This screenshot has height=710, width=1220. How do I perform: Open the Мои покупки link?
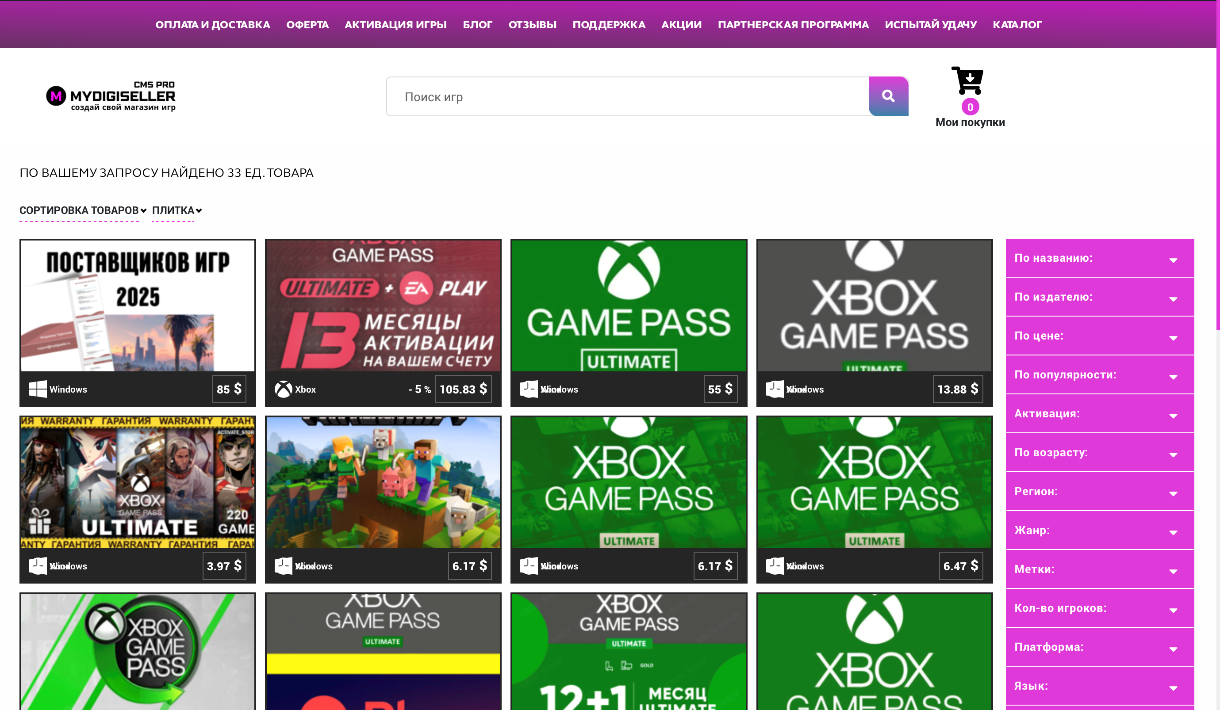[970, 122]
